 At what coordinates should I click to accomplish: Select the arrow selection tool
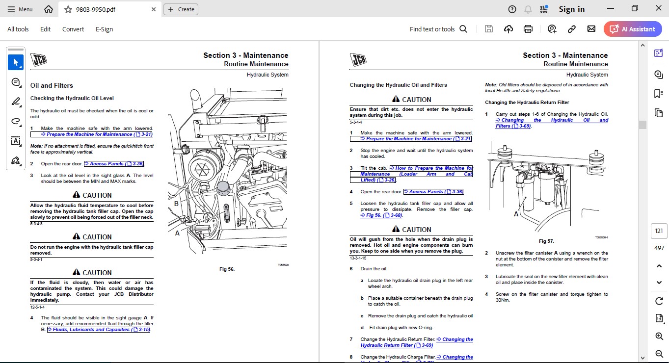(16, 62)
